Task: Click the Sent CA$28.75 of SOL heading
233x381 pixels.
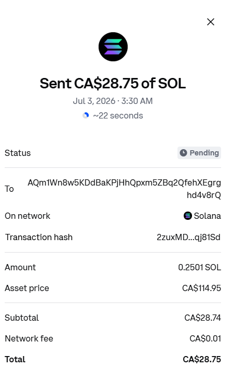Action: pyautogui.click(x=113, y=83)
